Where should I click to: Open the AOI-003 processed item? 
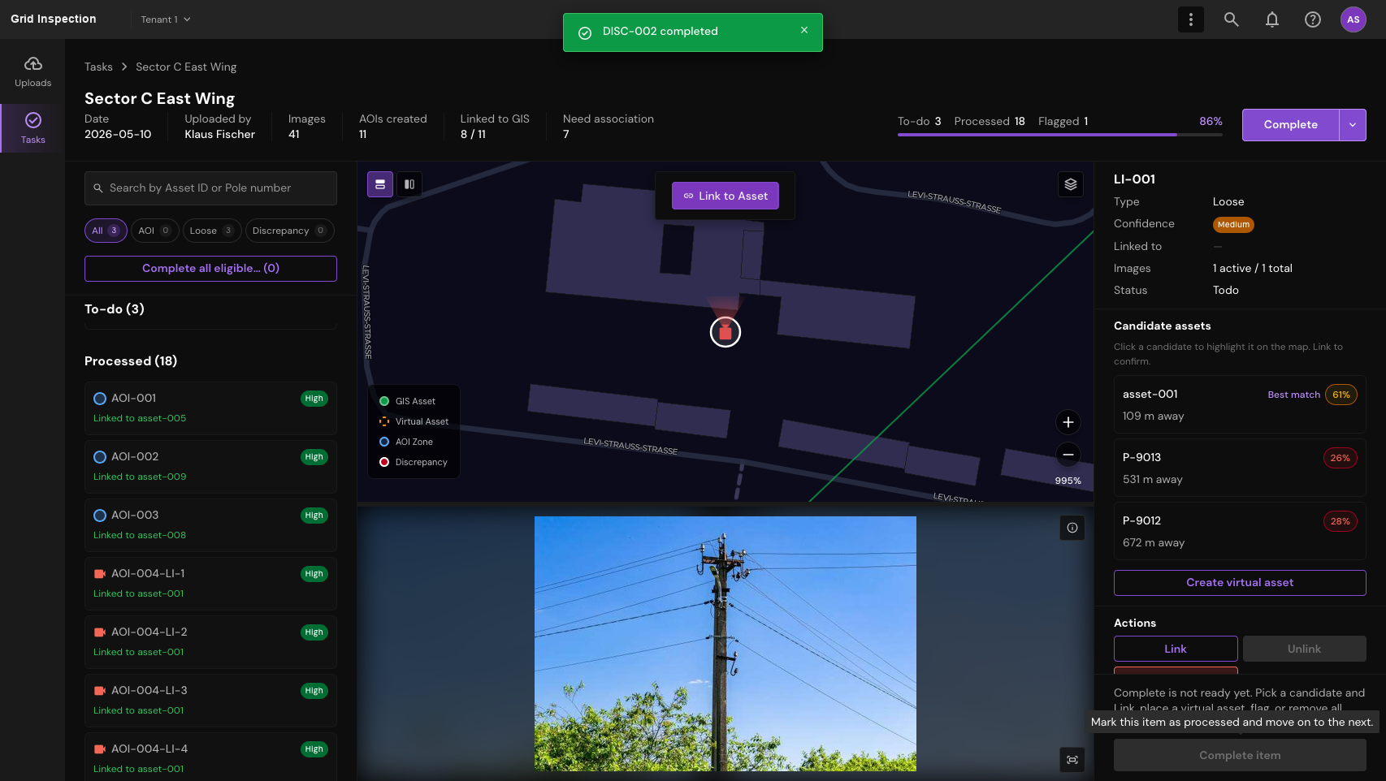point(210,525)
